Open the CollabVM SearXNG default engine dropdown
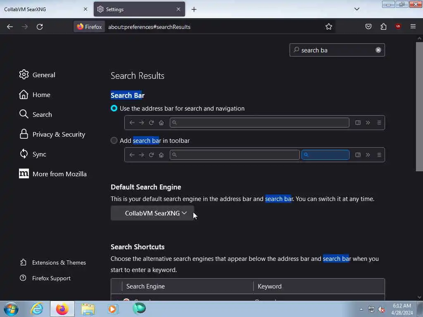 (152, 213)
